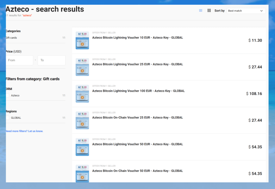Tick the GLOBAL region checkbox

tap(7, 118)
